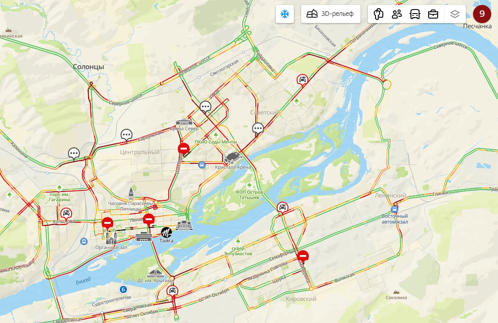Select the briefcase icon in toolbar

(433, 14)
